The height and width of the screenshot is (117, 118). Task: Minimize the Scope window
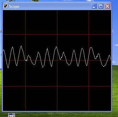pos(94,6)
